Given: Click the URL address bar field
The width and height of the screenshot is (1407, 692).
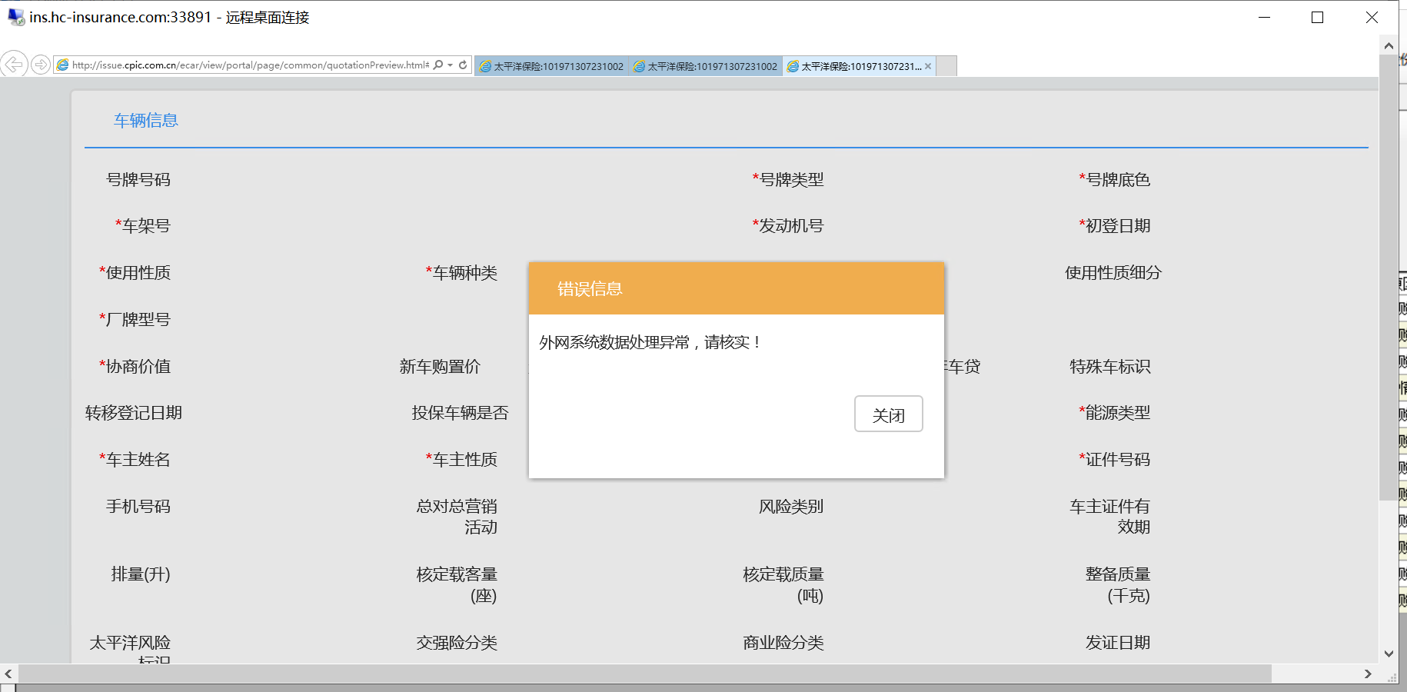Looking at the screenshot, I should click(x=246, y=65).
